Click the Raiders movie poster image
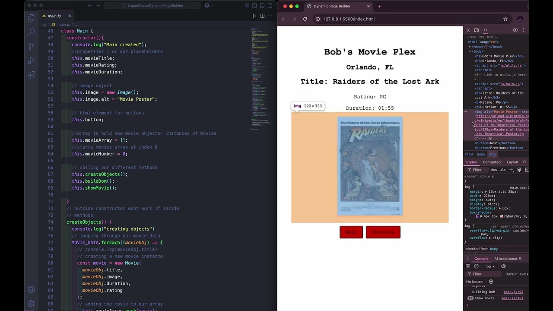The image size is (553, 311). [x=370, y=166]
